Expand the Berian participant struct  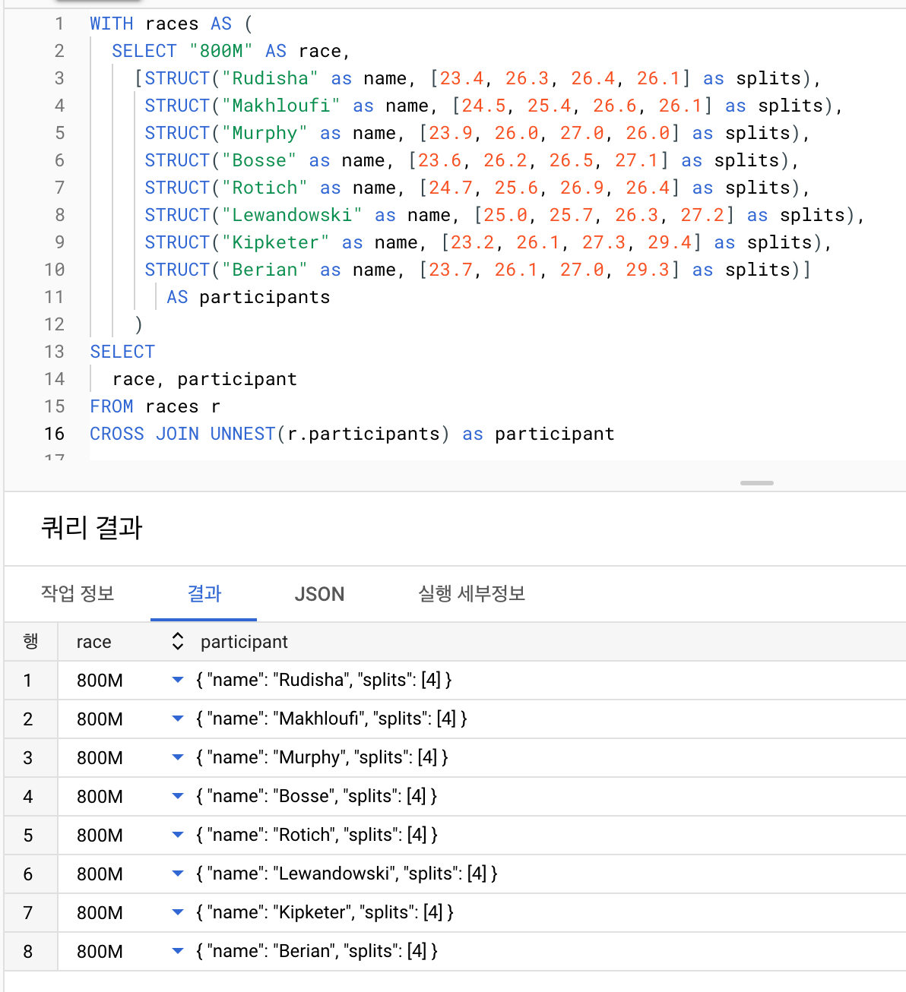pos(178,951)
